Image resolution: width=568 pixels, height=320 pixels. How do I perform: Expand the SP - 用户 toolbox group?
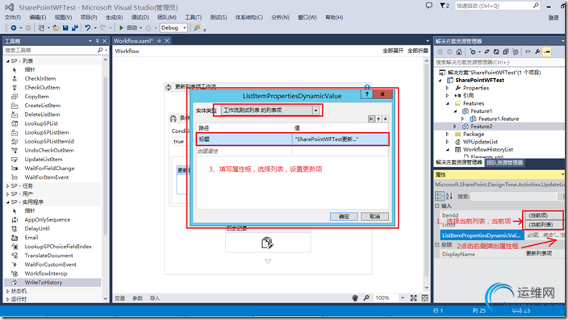click(x=8, y=194)
